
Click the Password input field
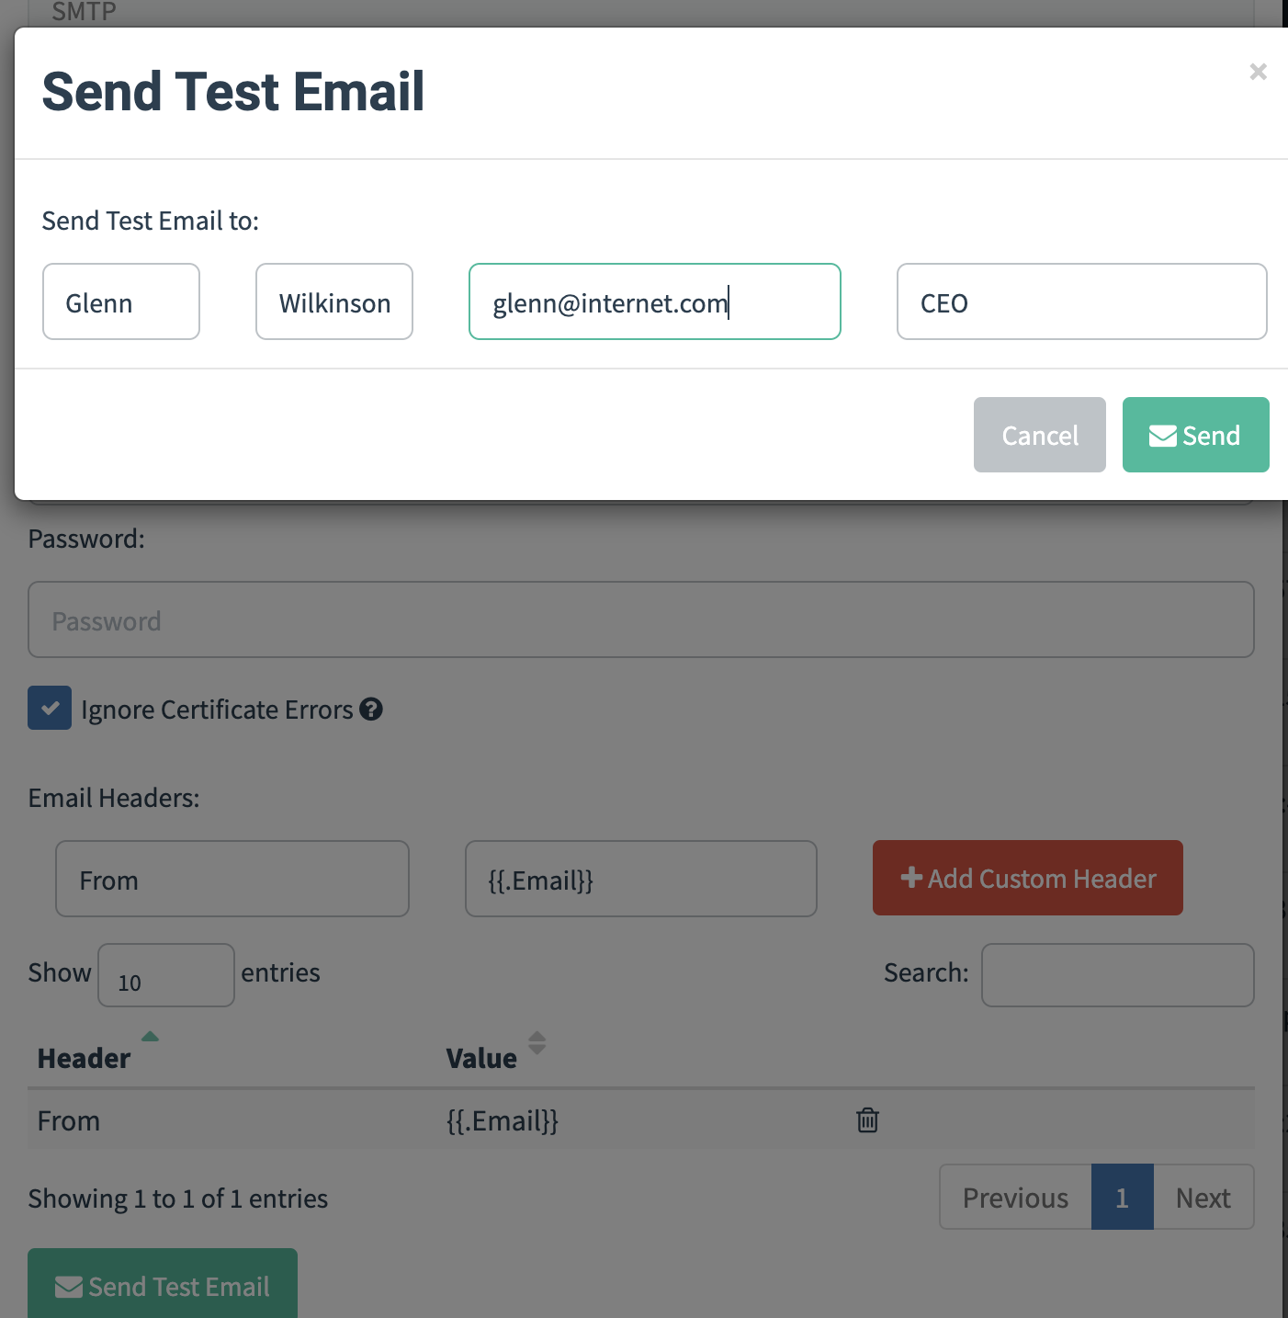[640, 619]
